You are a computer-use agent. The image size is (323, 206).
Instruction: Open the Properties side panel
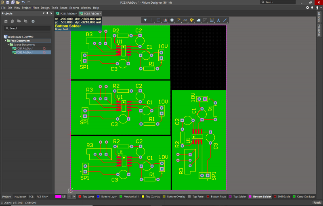pyautogui.click(x=319, y=30)
